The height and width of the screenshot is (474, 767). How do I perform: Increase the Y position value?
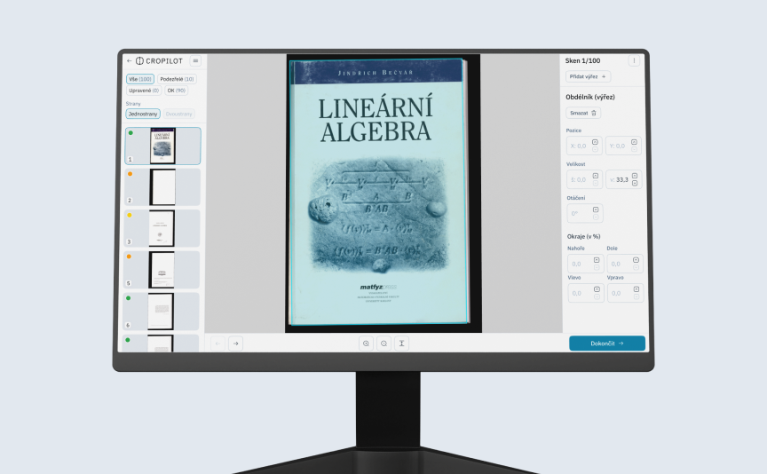634,142
